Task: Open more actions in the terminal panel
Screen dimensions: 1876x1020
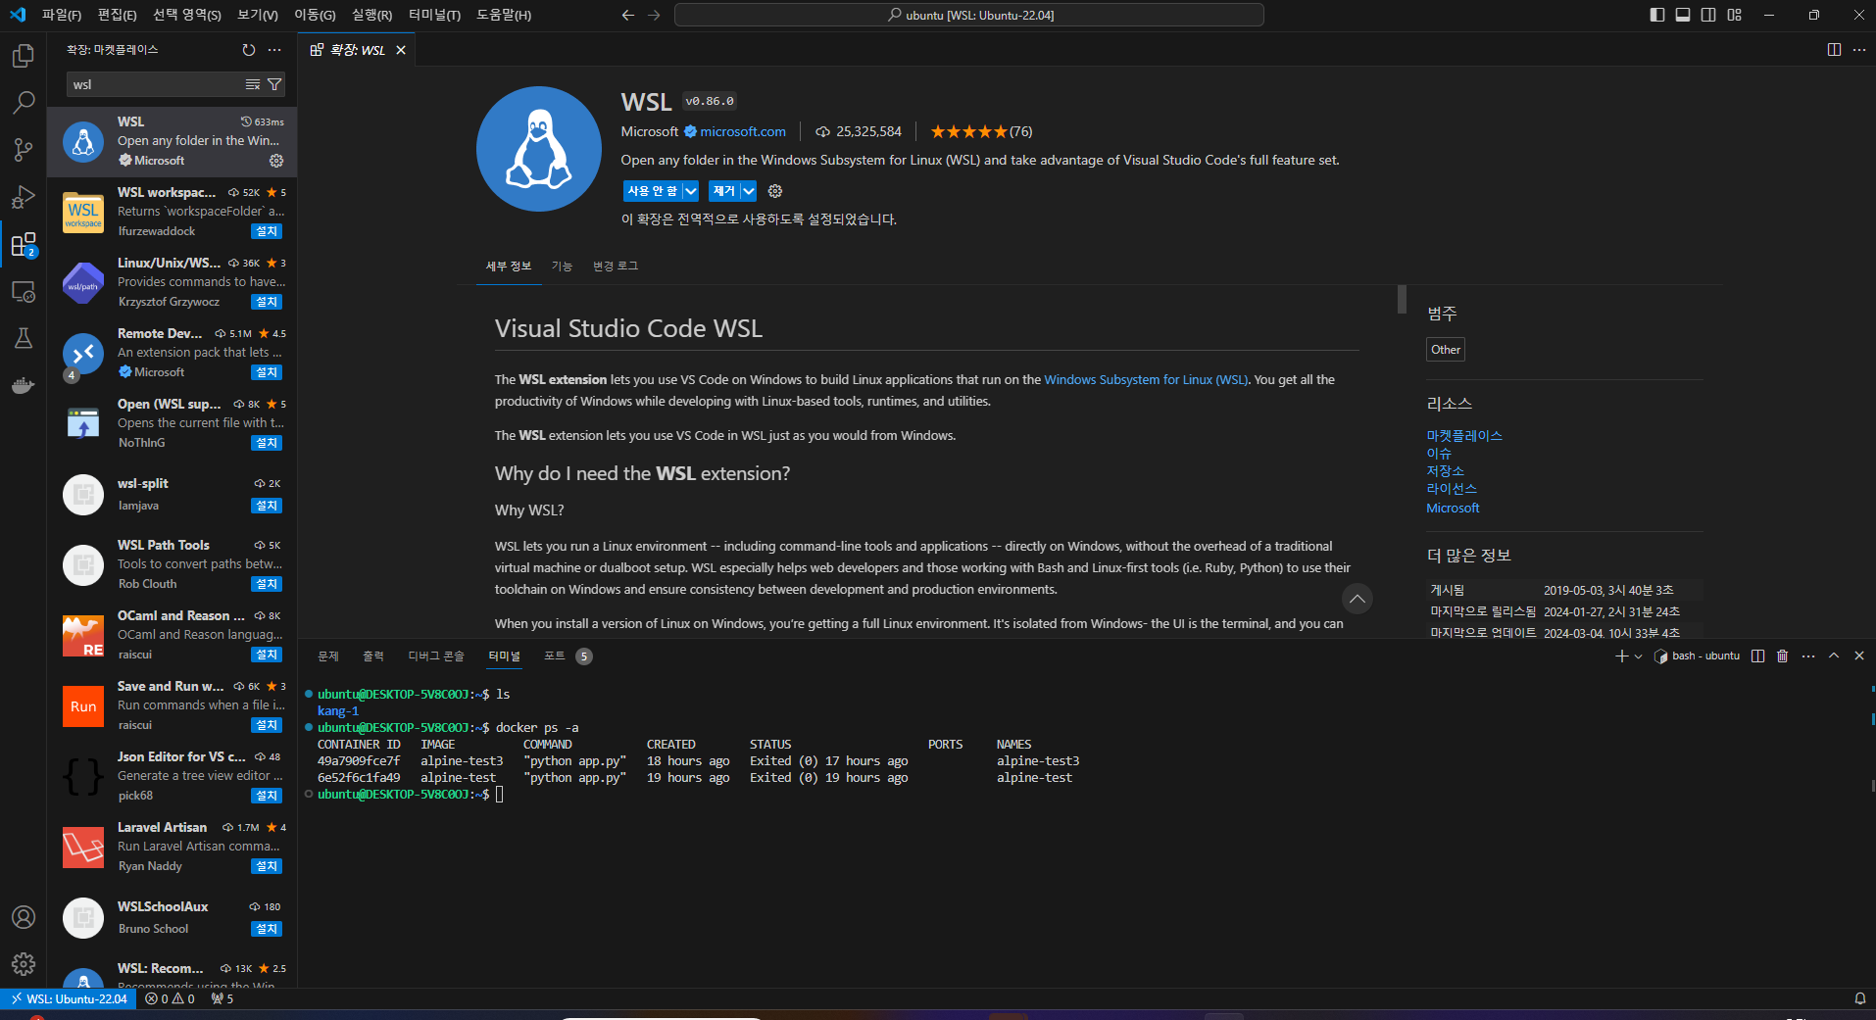Action: pyautogui.click(x=1808, y=656)
